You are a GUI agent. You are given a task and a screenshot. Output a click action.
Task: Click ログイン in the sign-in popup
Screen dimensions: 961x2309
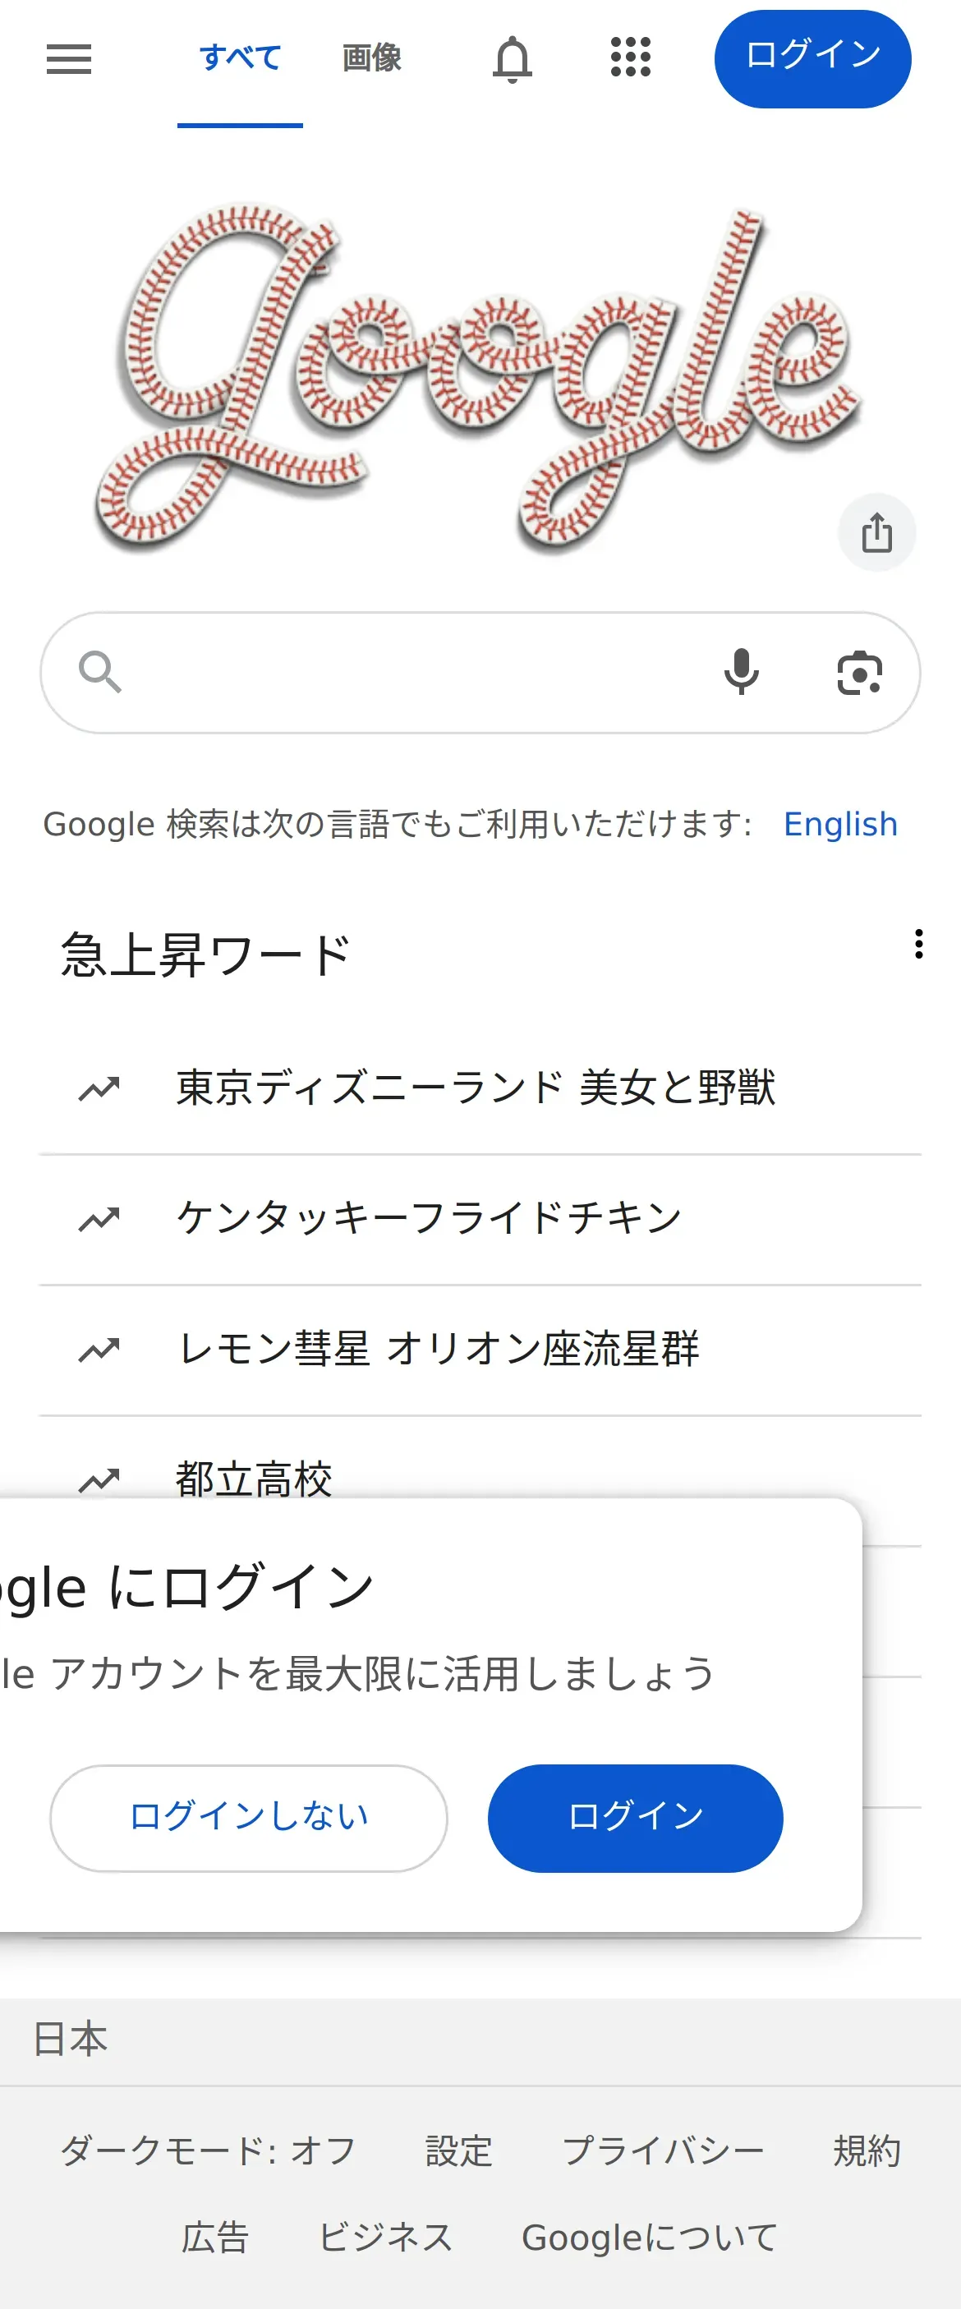635,1818
